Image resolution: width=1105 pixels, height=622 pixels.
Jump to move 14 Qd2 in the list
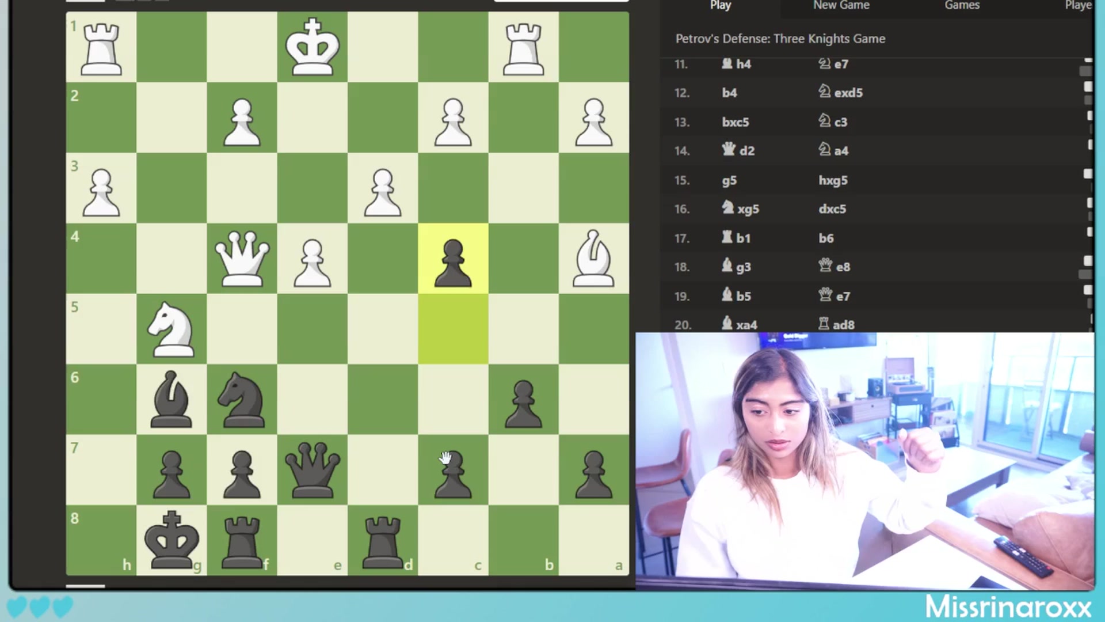point(738,151)
